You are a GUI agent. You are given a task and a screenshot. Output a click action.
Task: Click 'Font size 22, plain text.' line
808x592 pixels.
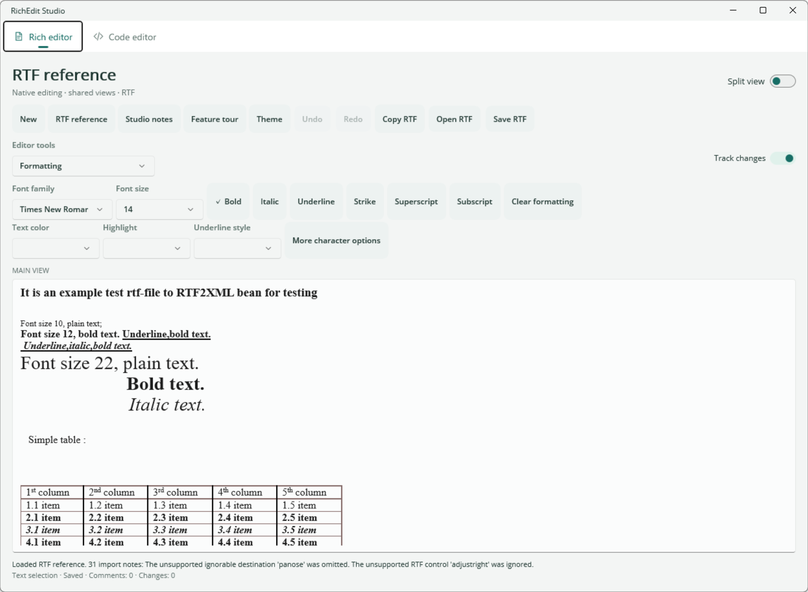coord(109,363)
